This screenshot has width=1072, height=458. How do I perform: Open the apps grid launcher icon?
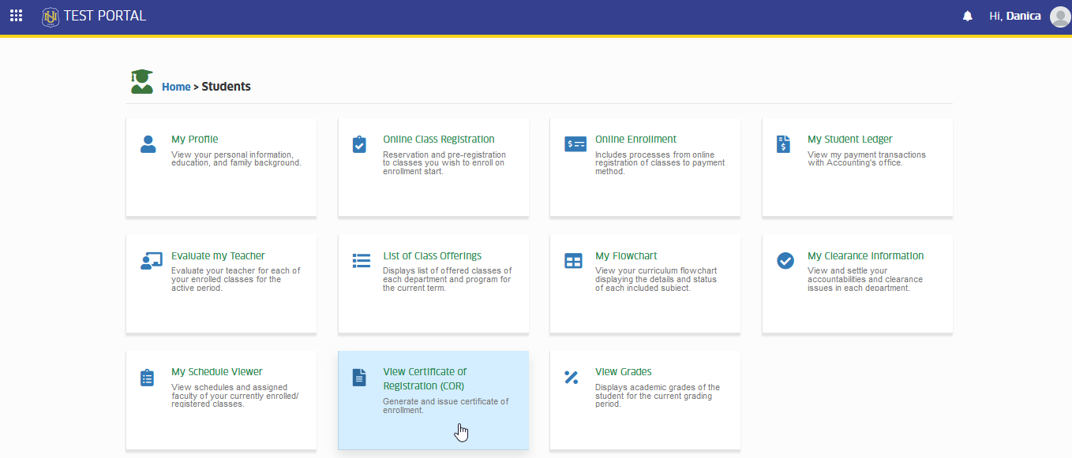(16, 16)
